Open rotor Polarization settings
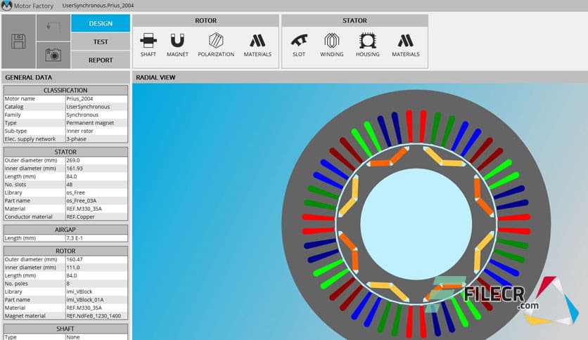Screen dimensions: 588x340 (216, 45)
